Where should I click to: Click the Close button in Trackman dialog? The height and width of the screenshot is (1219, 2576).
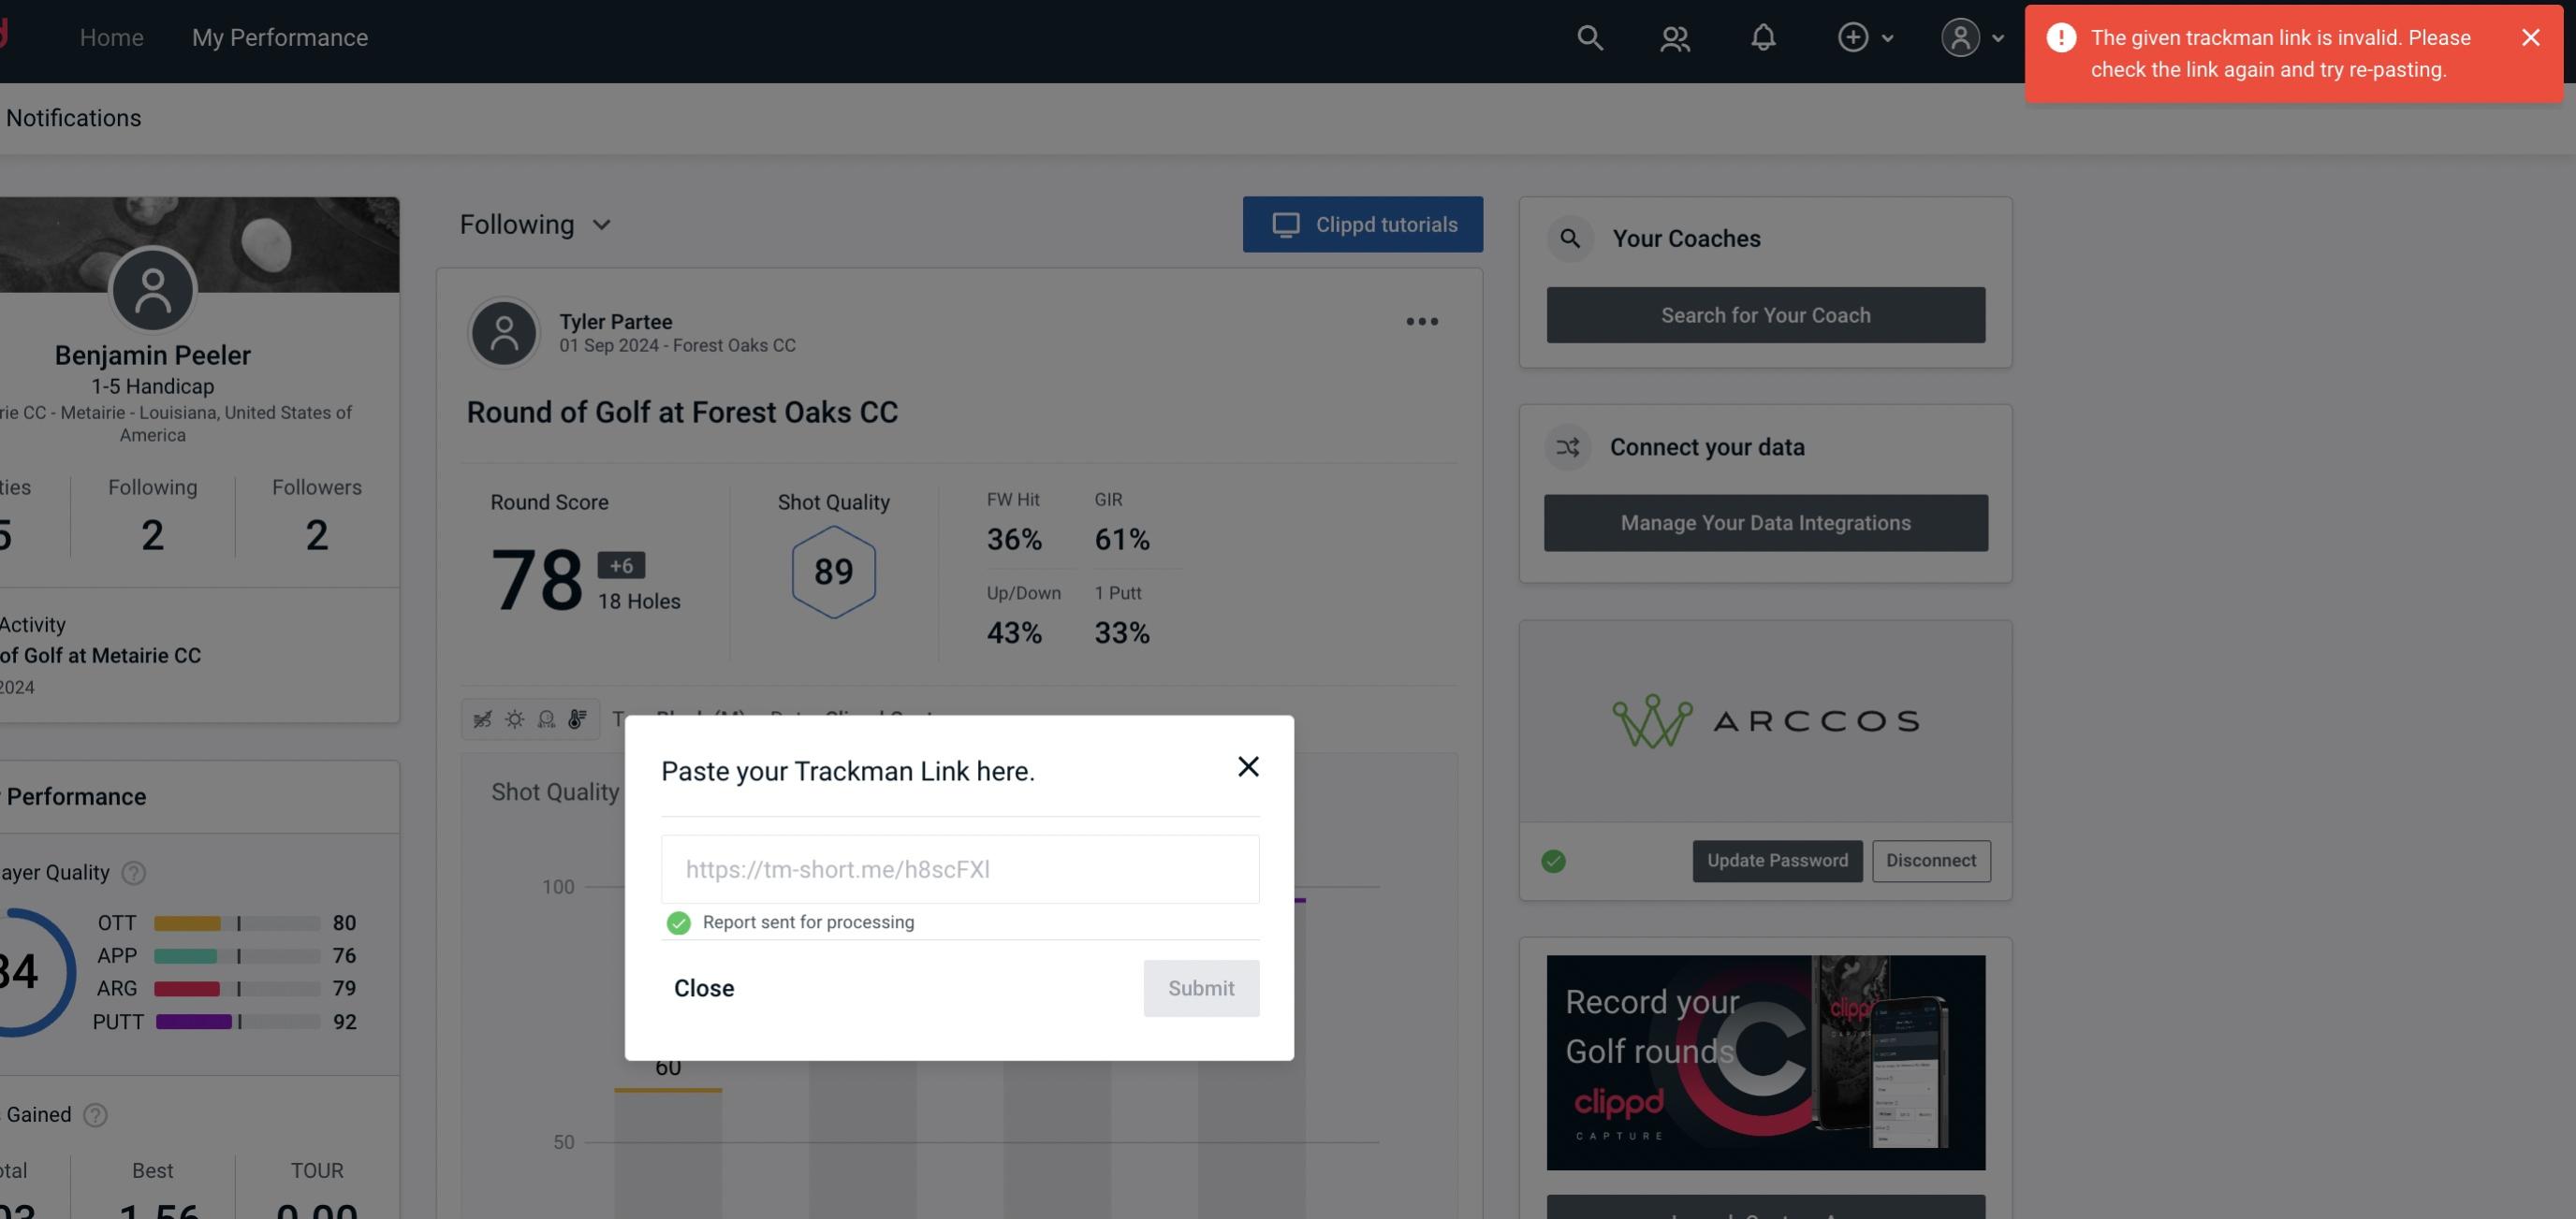click(x=703, y=987)
